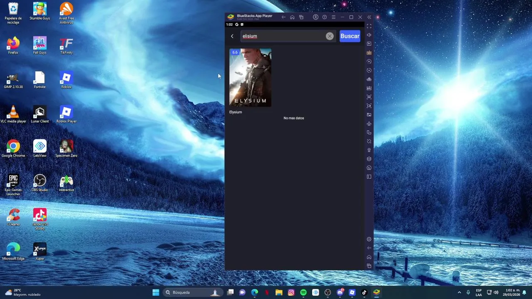Launch OBS Studio from the desktop
The image size is (532, 299).
(x=40, y=183)
